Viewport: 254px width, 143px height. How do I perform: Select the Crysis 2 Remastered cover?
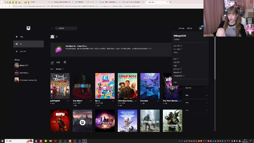pos(150,121)
